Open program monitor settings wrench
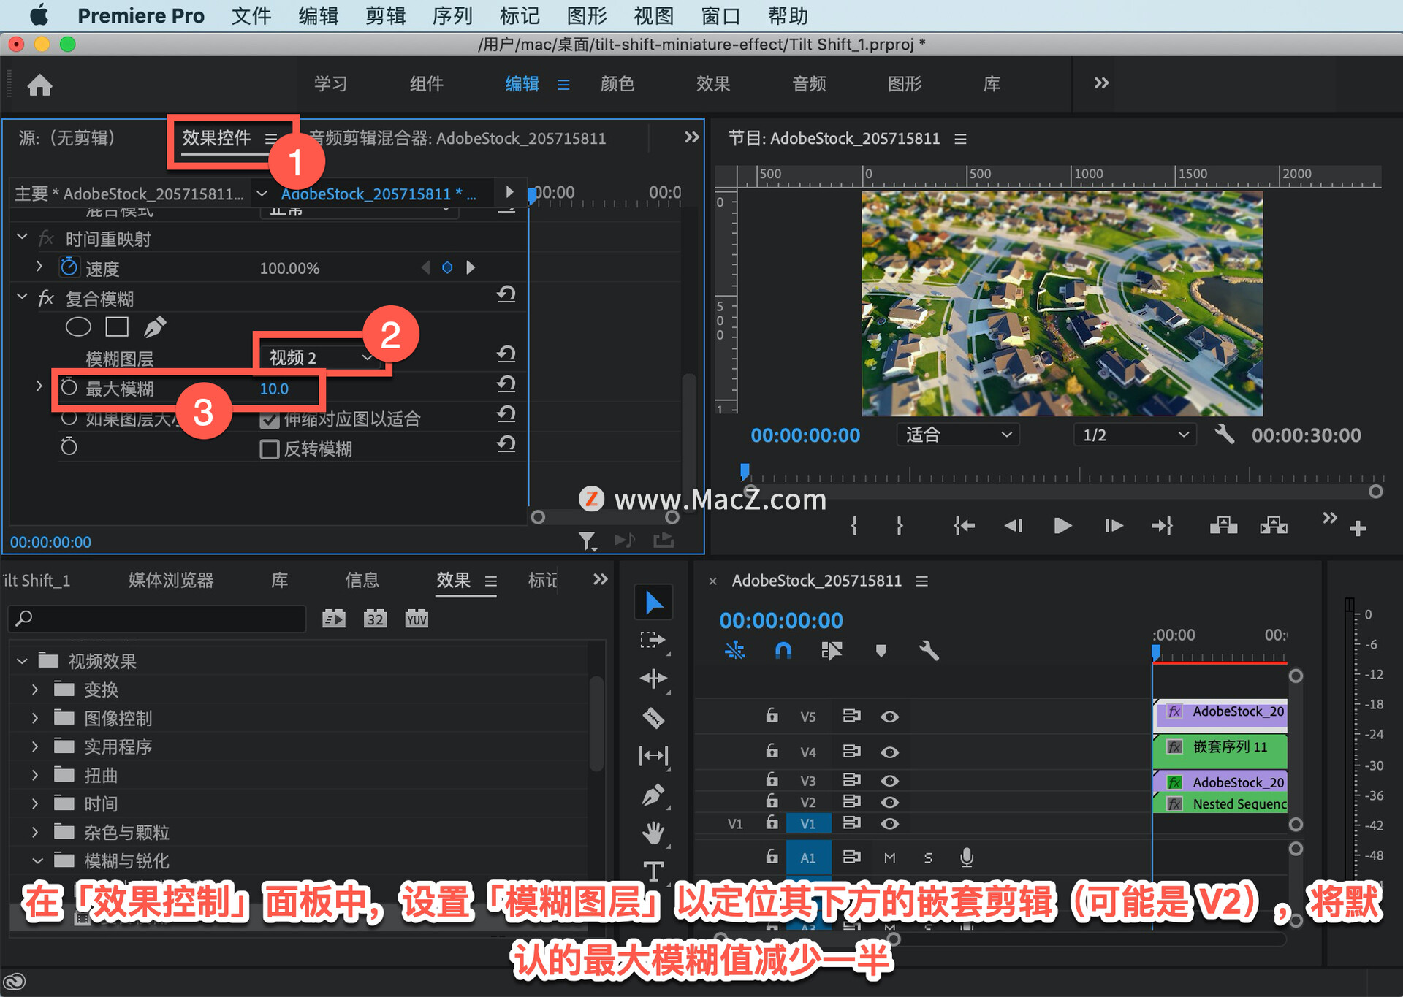 1224,435
